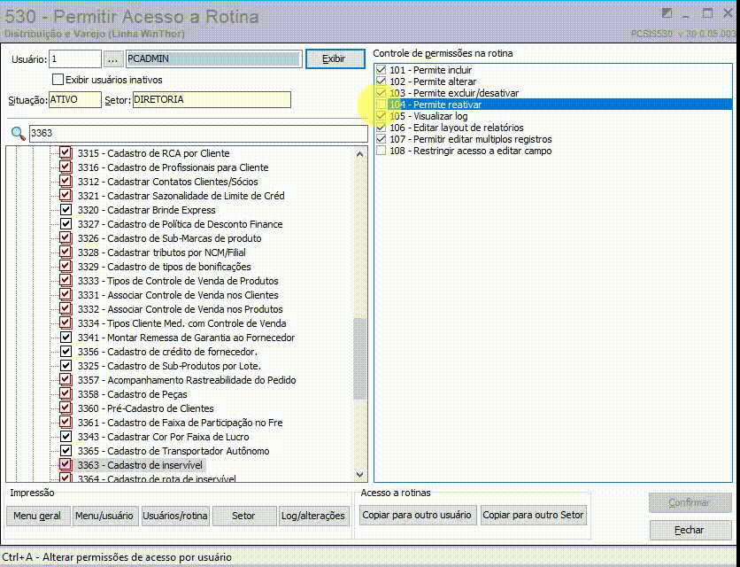
Task: Click the PCADMIN user name field
Action: coord(214,59)
